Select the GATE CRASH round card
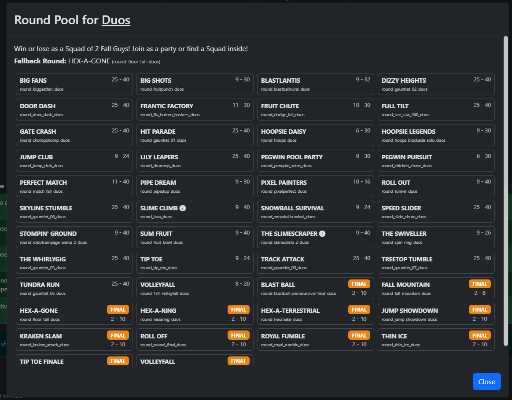The height and width of the screenshot is (400, 512). tap(74, 135)
